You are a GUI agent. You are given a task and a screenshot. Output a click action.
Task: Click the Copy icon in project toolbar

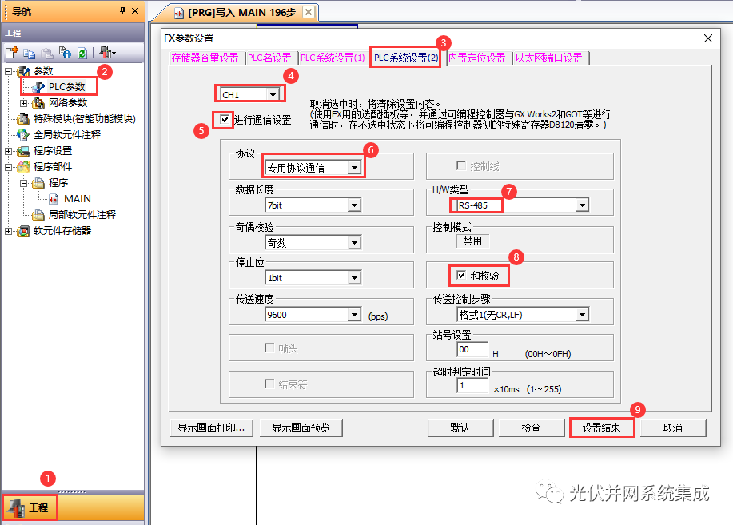click(x=30, y=52)
